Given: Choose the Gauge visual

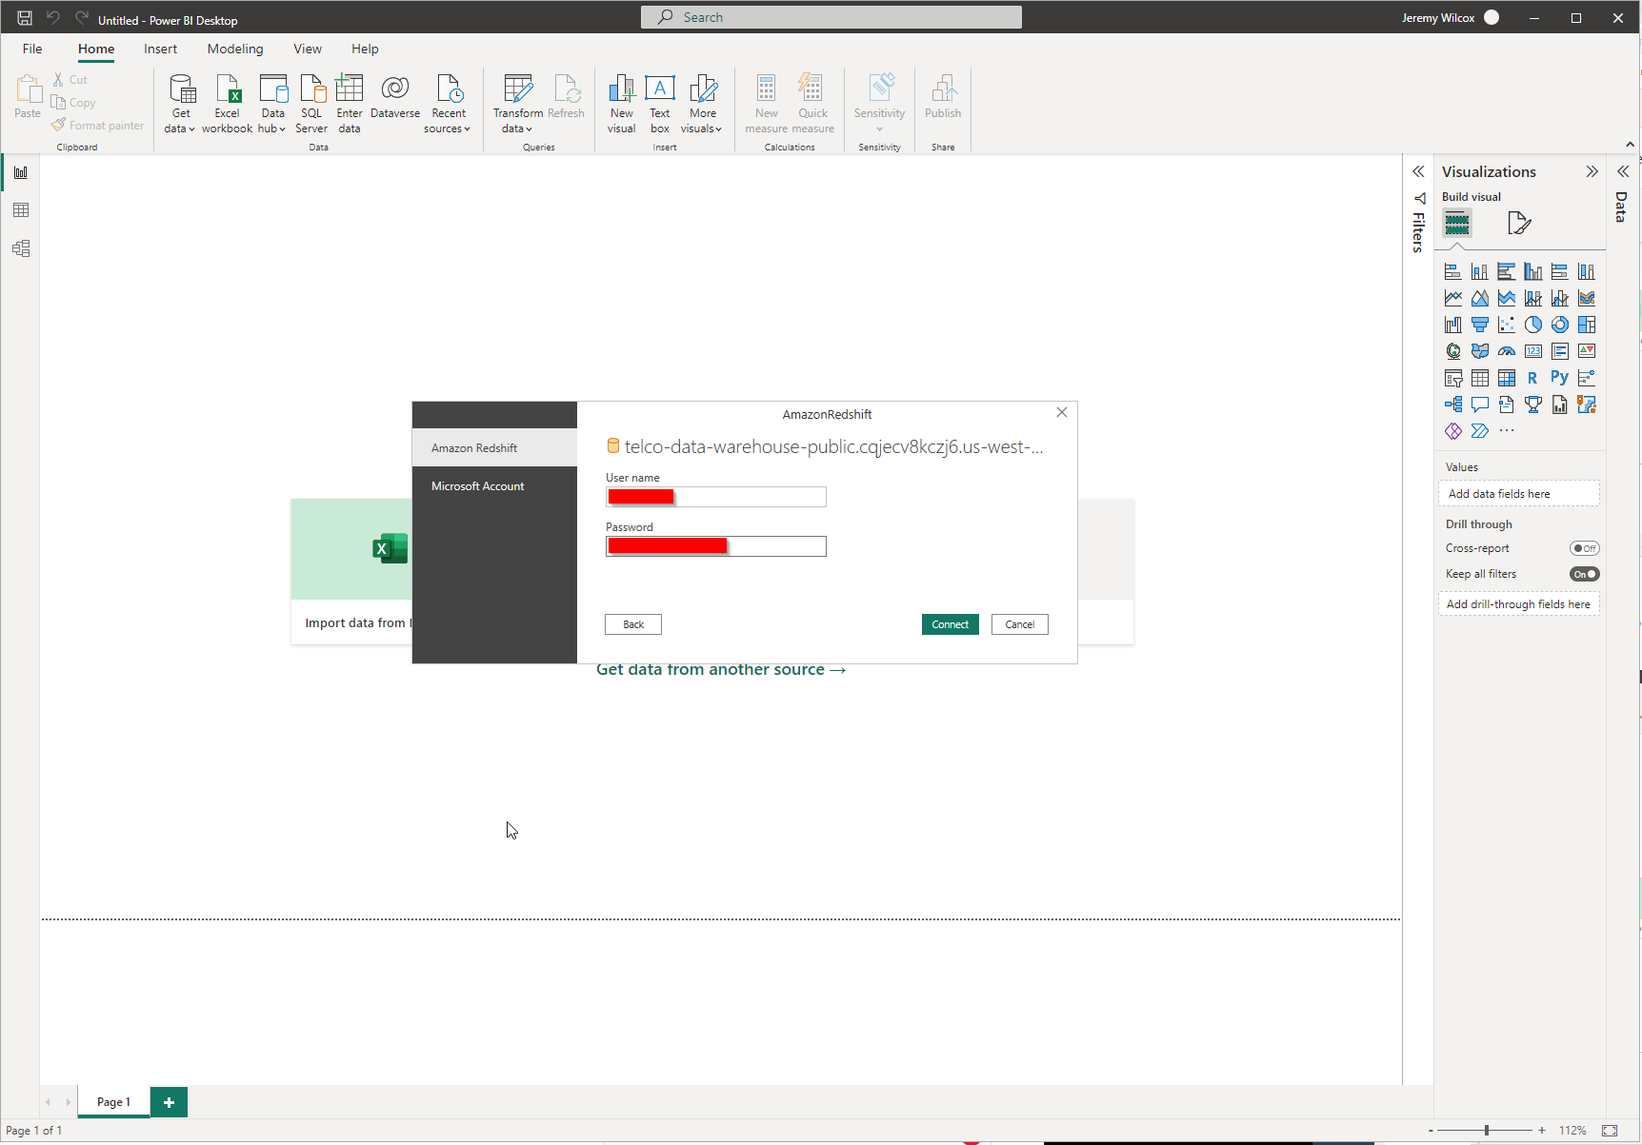Looking at the screenshot, I should coord(1507,352).
